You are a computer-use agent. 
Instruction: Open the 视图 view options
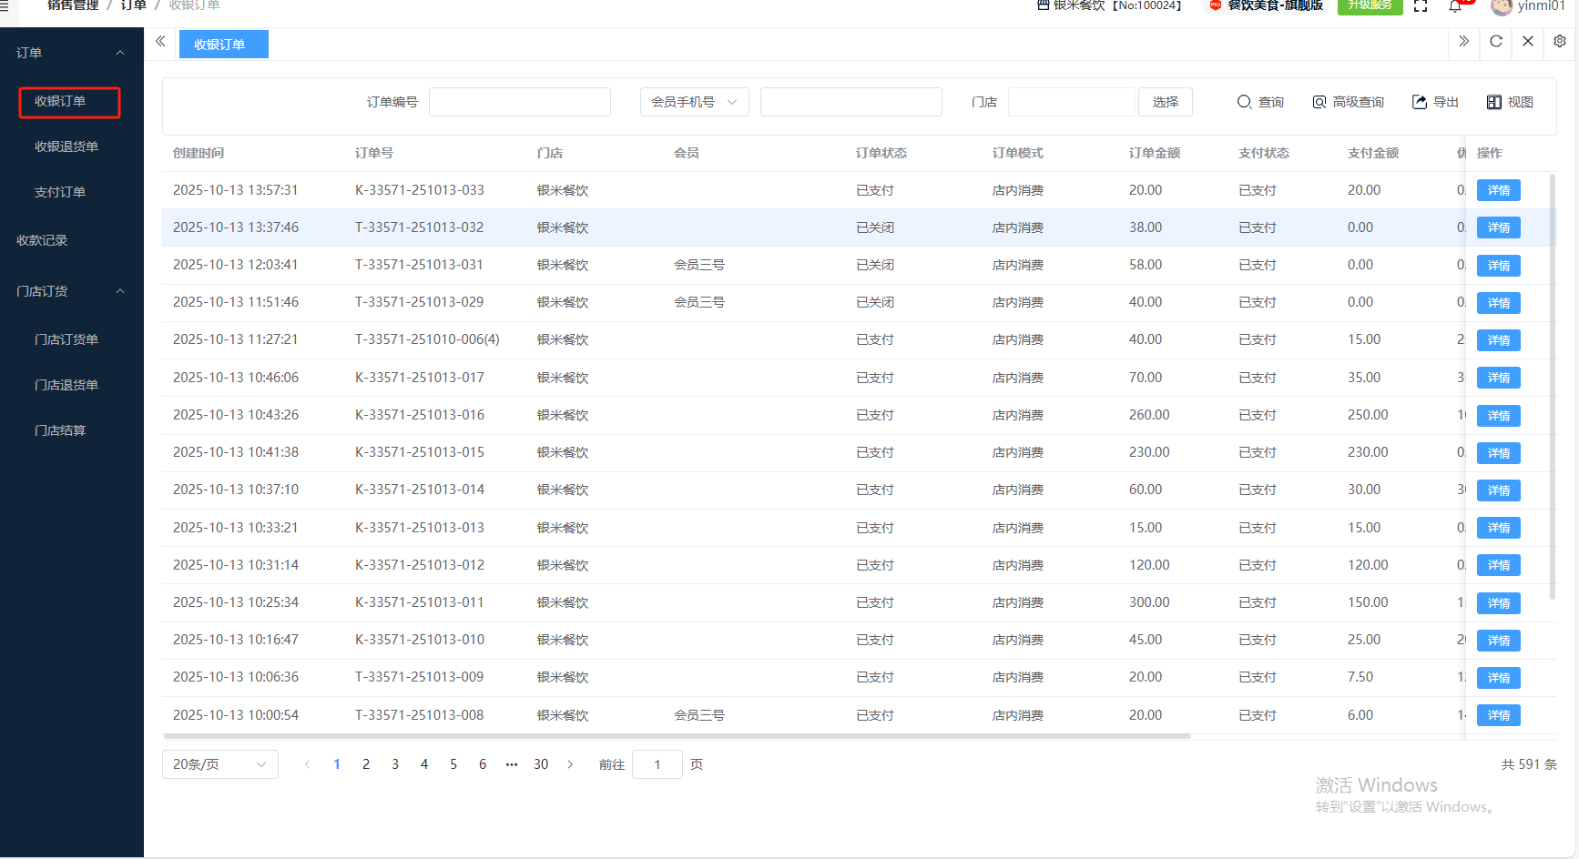pyautogui.click(x=1510, y=102)
